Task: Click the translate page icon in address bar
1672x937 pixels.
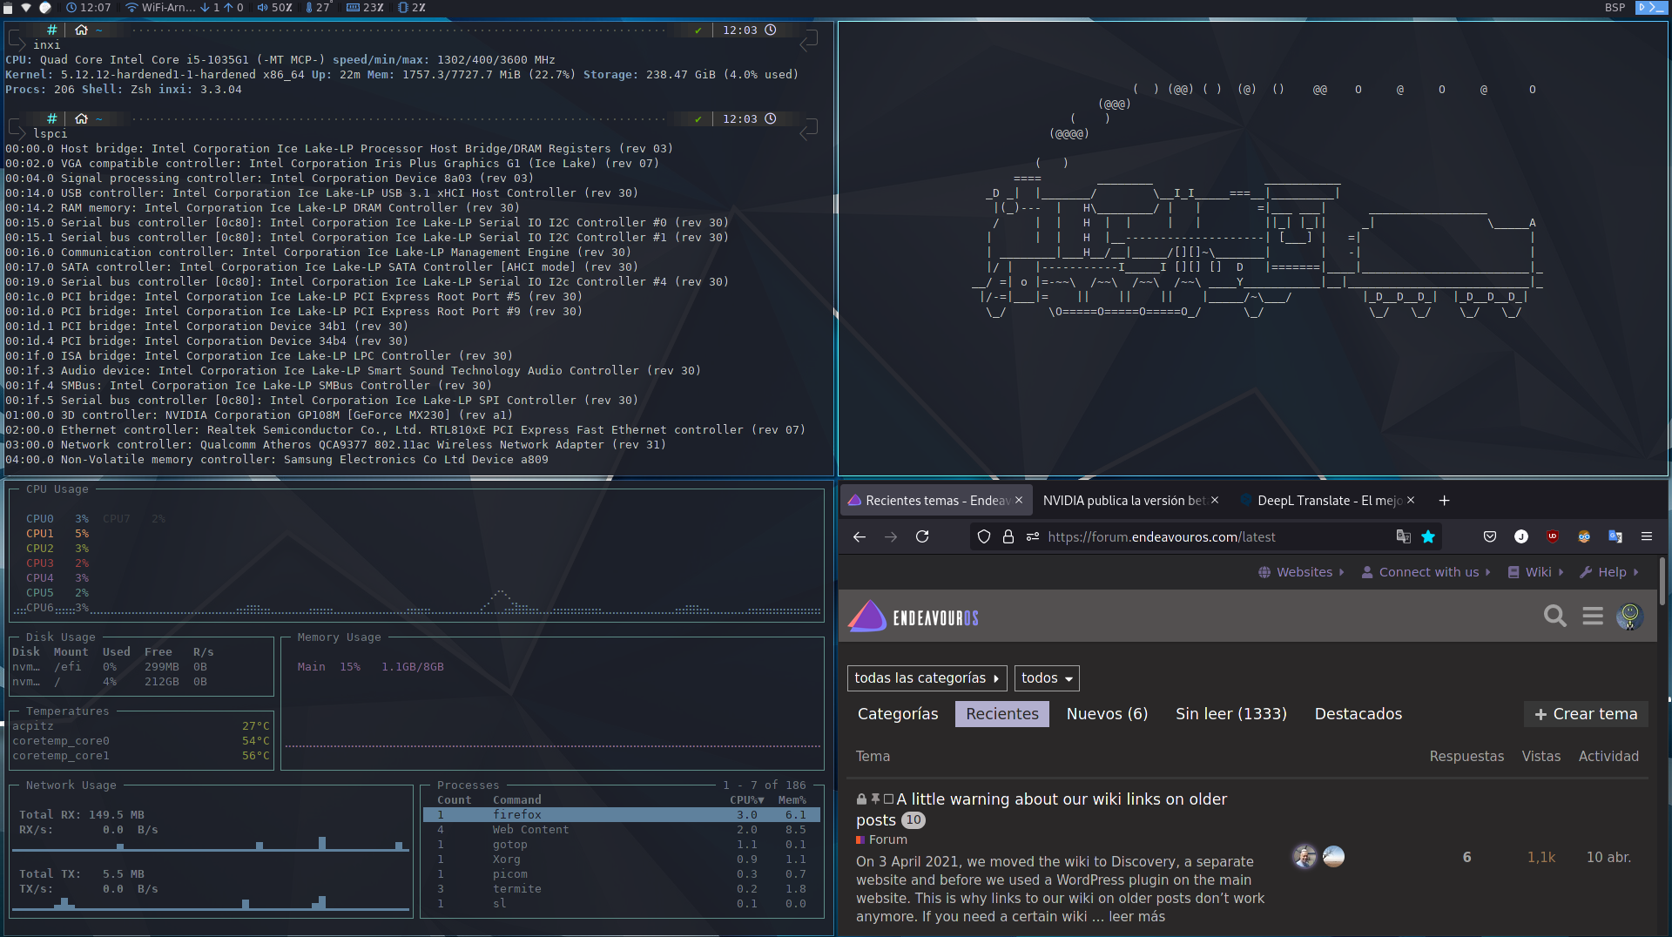Action: [1403, 536]
